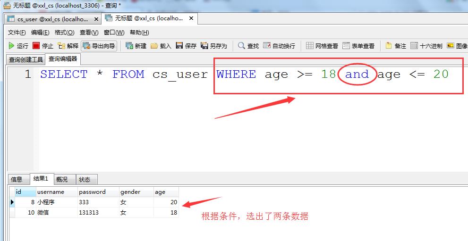The height and width of the screenshot is (241, 468).
Task: Switch to 表单查看 form view
Action: click(358, 46)
